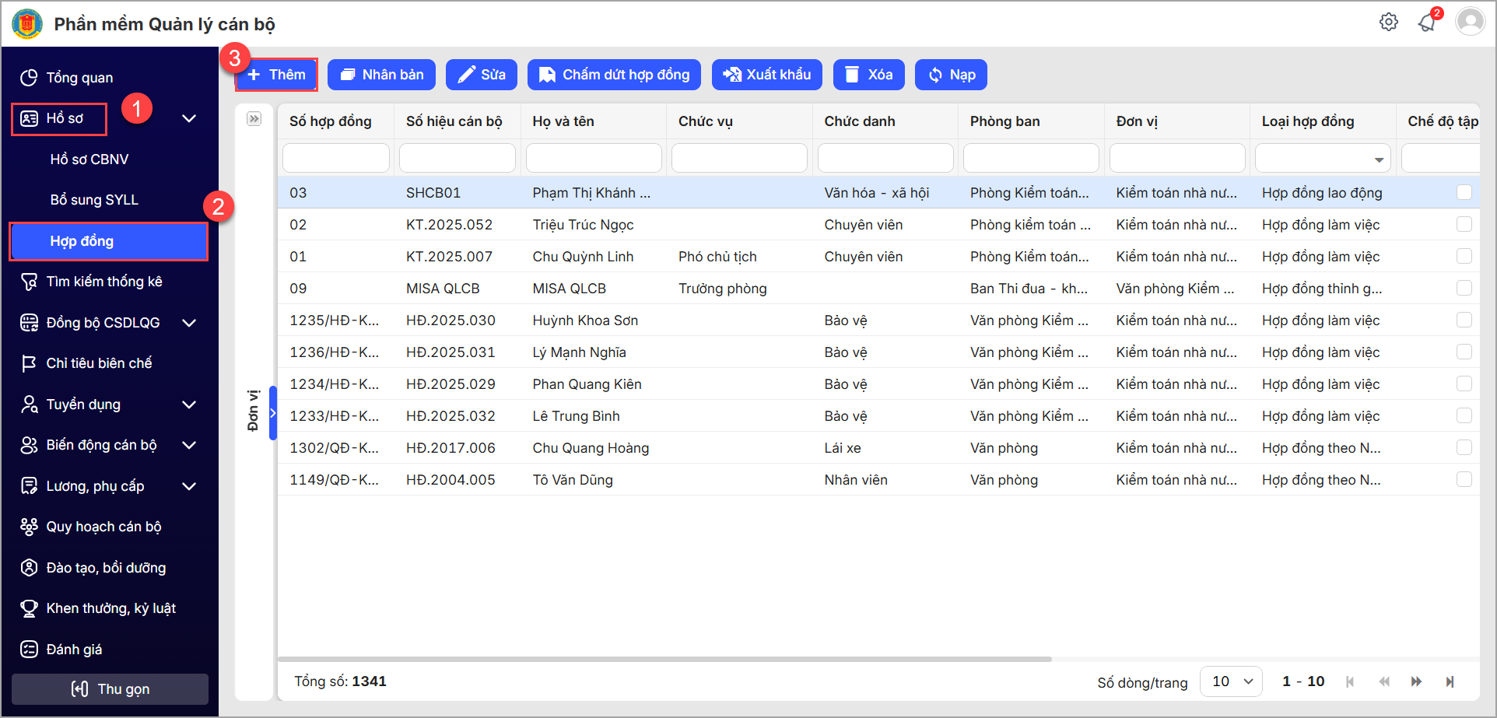Tick the checkbox in the Triệu Trúc Ngọc row
Viewport: 1497px width, 718px height.
pyautogui.click(x=1464, y=224)
